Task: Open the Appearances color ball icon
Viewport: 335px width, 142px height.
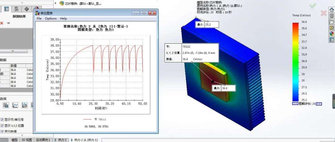Action: point(332,34)
